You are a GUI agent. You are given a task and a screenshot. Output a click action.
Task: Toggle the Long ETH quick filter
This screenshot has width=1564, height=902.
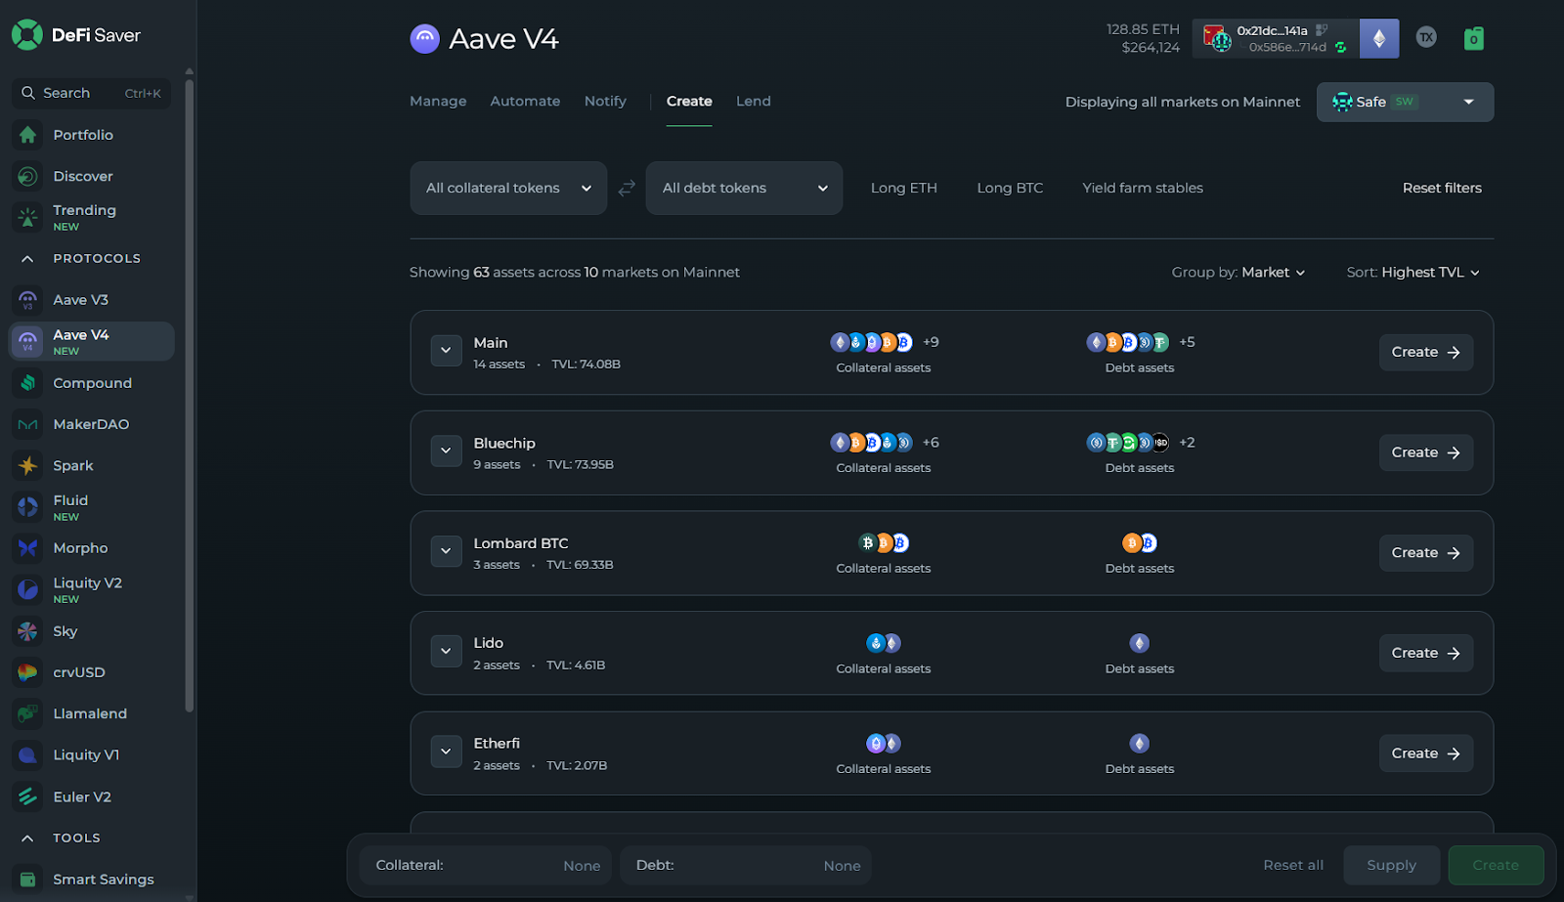point(903,188)
